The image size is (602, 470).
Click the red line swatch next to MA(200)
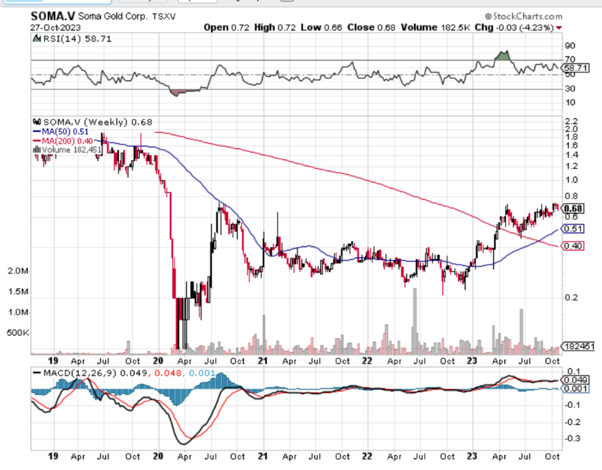point(37,141)
